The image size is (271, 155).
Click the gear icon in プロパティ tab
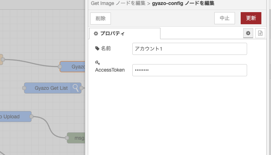(x=96, y=33)
